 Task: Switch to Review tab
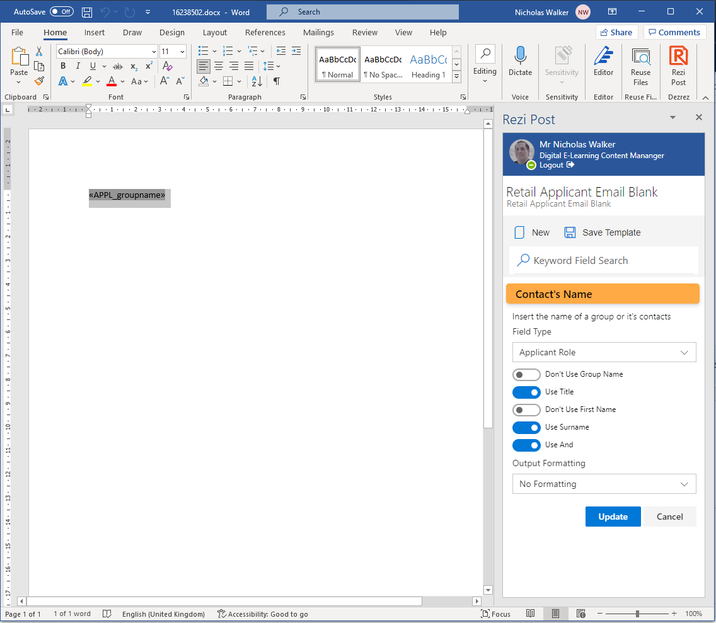(x=364, y=32)
